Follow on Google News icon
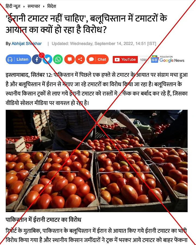Viewport: 196px width, 245px height. 168,59
